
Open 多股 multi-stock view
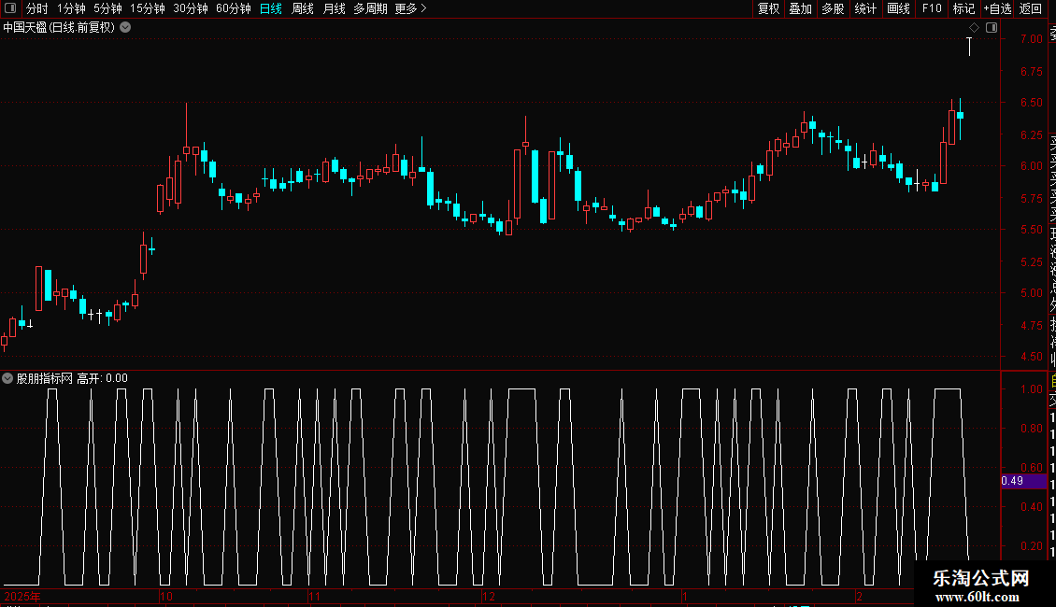(833, 8)
